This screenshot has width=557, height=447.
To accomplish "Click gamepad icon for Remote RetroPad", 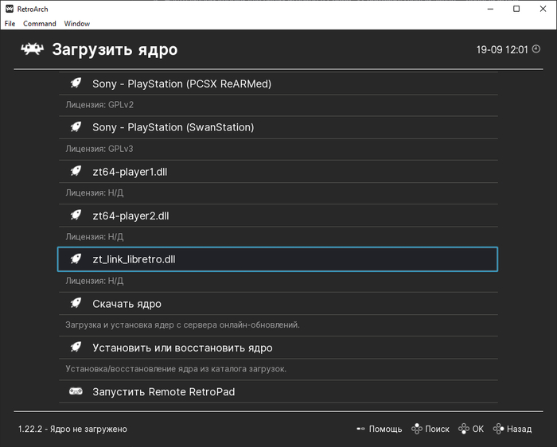I will [76, 391].
